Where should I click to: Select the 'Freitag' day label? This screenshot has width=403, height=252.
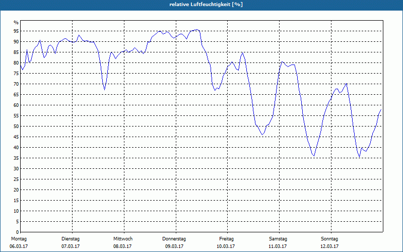[x=226, y=239]
